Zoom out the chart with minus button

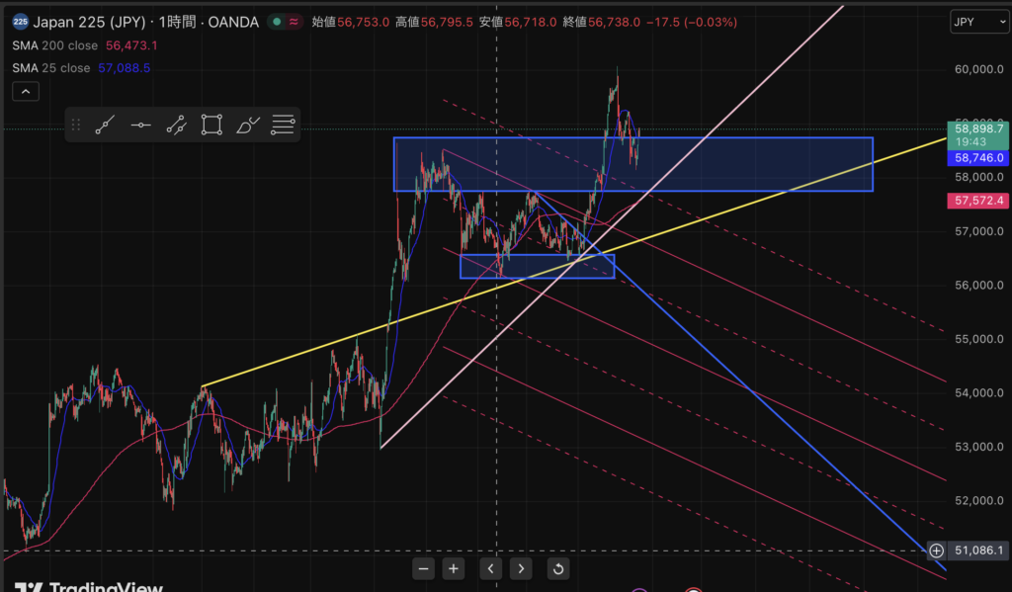pos(424,568)
